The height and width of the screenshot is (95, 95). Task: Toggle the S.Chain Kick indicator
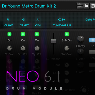54,90
